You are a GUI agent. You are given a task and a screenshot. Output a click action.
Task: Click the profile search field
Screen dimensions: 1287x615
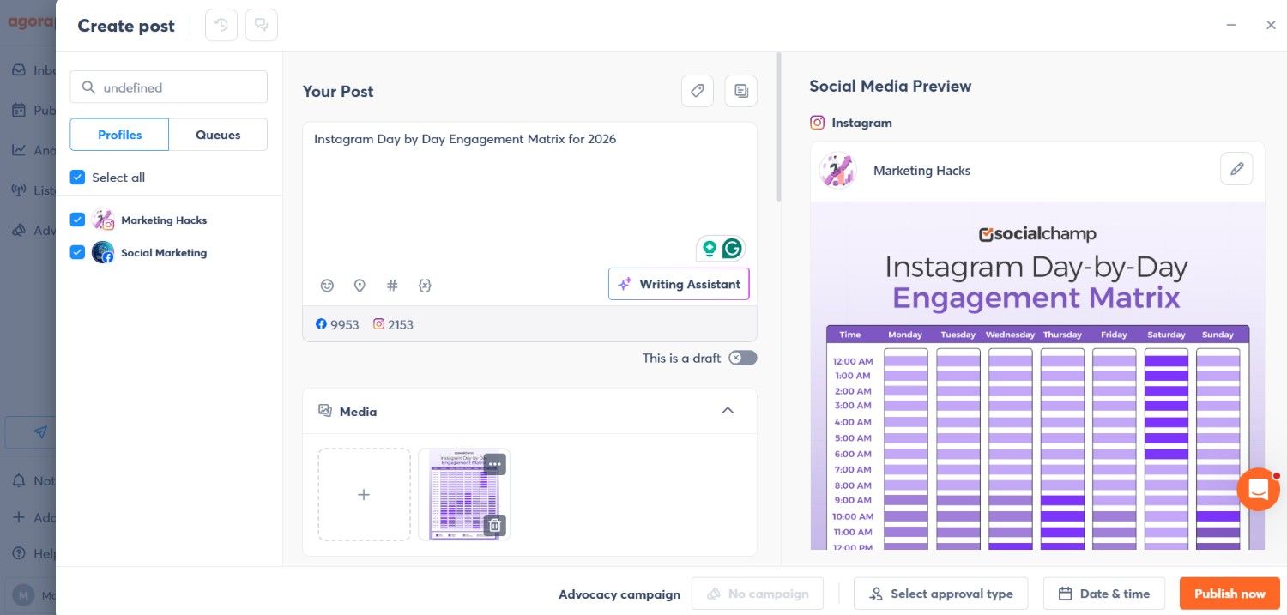coord(169,87)
